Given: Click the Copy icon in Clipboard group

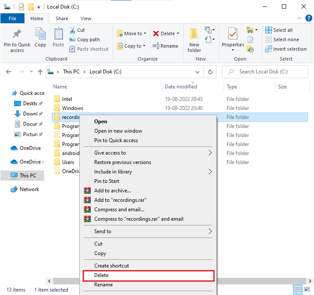Looking at the screenshot, I should [x=40, y=34].
